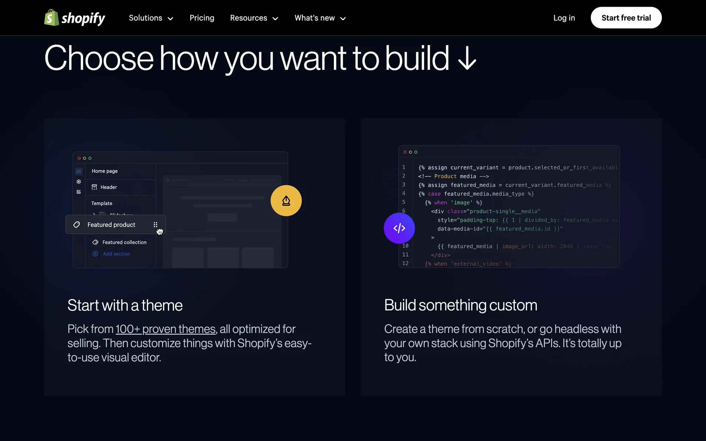Click the apps grid-plus icon in editor sidebar
Viewport: 706px width, 441px height.
79,192
